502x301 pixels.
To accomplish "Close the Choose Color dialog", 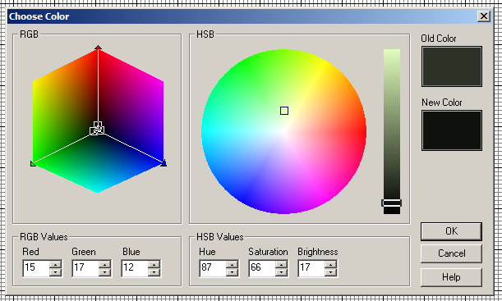I will point(483,16).
